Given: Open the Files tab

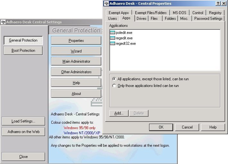Looking at the screenshot, I should (154, 19).
